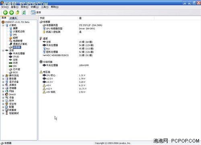
Task: Click the green Forward arrow toolbar icon
Action: click(x=11, y=12)
